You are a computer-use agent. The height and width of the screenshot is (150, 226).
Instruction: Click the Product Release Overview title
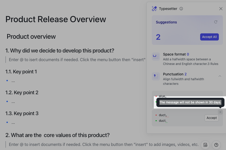pos(56,19)
